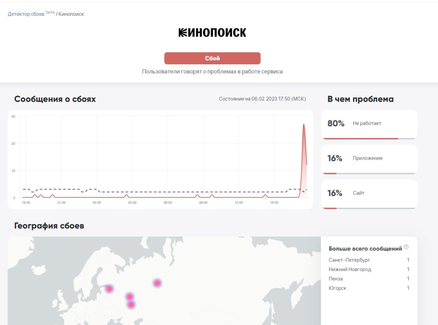The width and height of the screenshot is (438, 325).
Task: Click the Сайт progress bar
Action: 369,208
